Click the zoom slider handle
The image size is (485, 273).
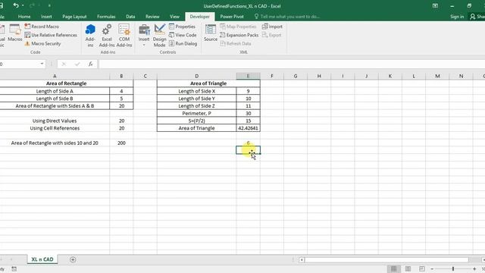453,269
